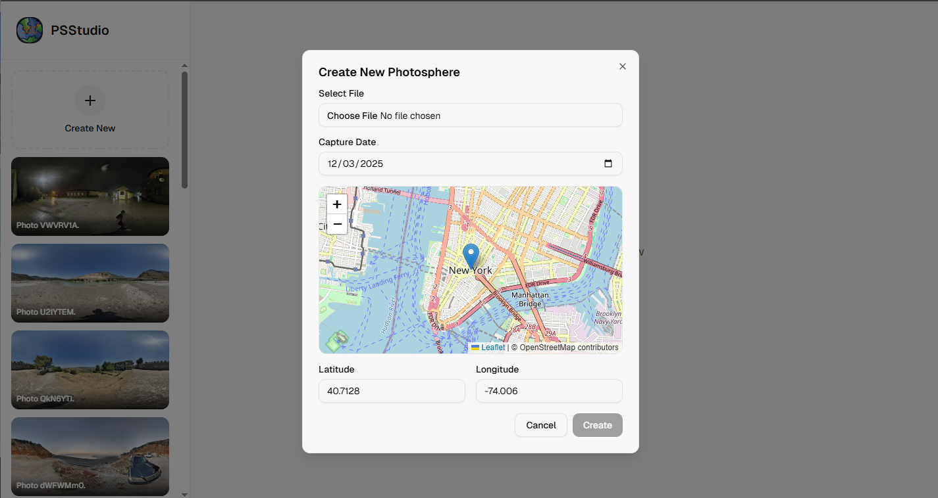Open the Photo QkN6YTl thumbnail

tap(90, 370)
